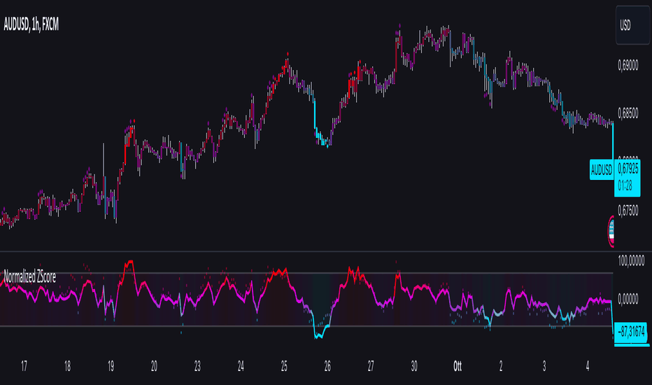Click date 25 on the time axis
The height and width of the screenshot is (385, 652).
pos(284,366)
